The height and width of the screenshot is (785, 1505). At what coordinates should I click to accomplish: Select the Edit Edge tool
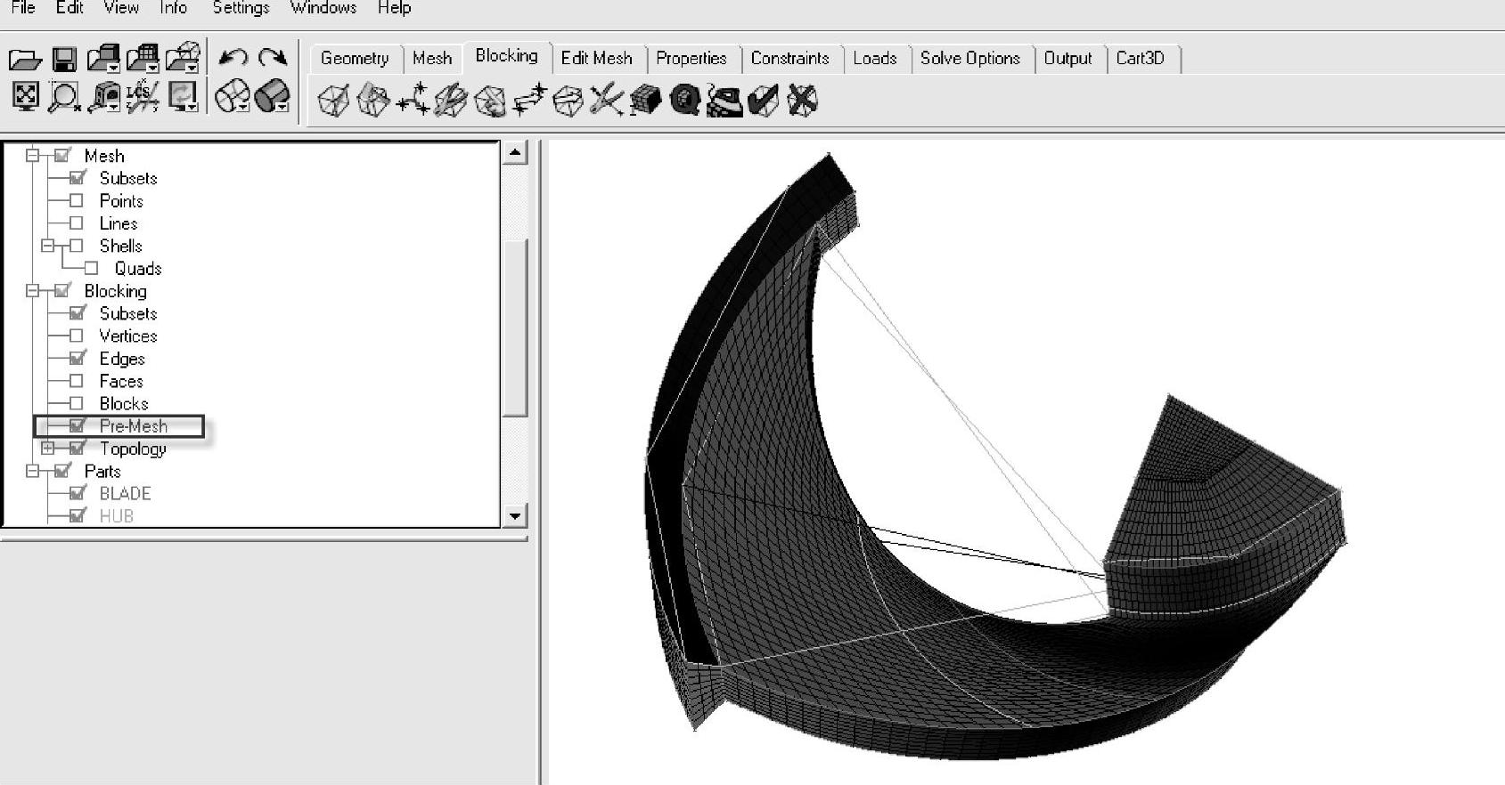[x=606, y=100]
